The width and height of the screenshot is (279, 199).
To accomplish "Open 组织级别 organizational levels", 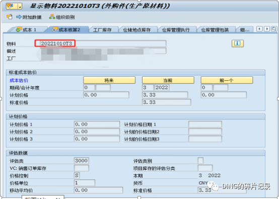I will (x=62, y=17).
